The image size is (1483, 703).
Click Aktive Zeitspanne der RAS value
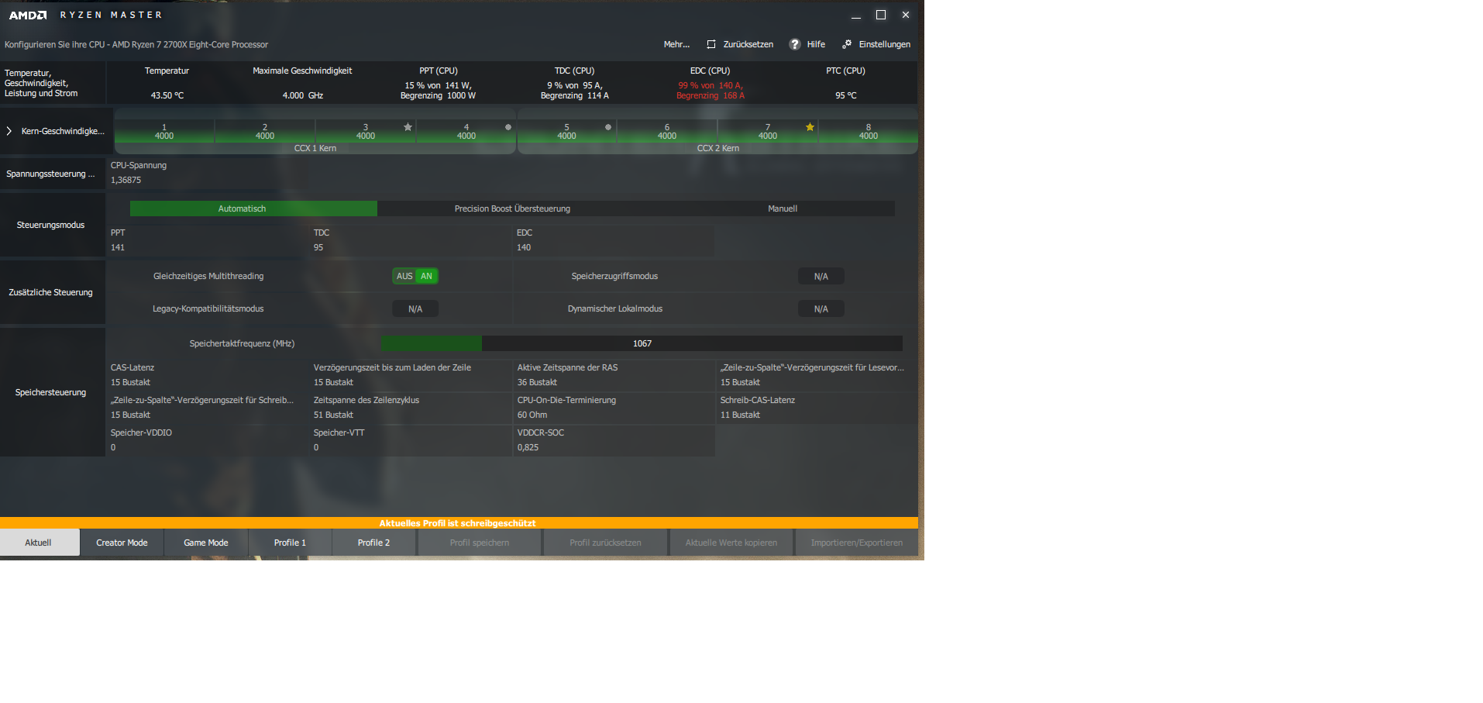(537, 382)
